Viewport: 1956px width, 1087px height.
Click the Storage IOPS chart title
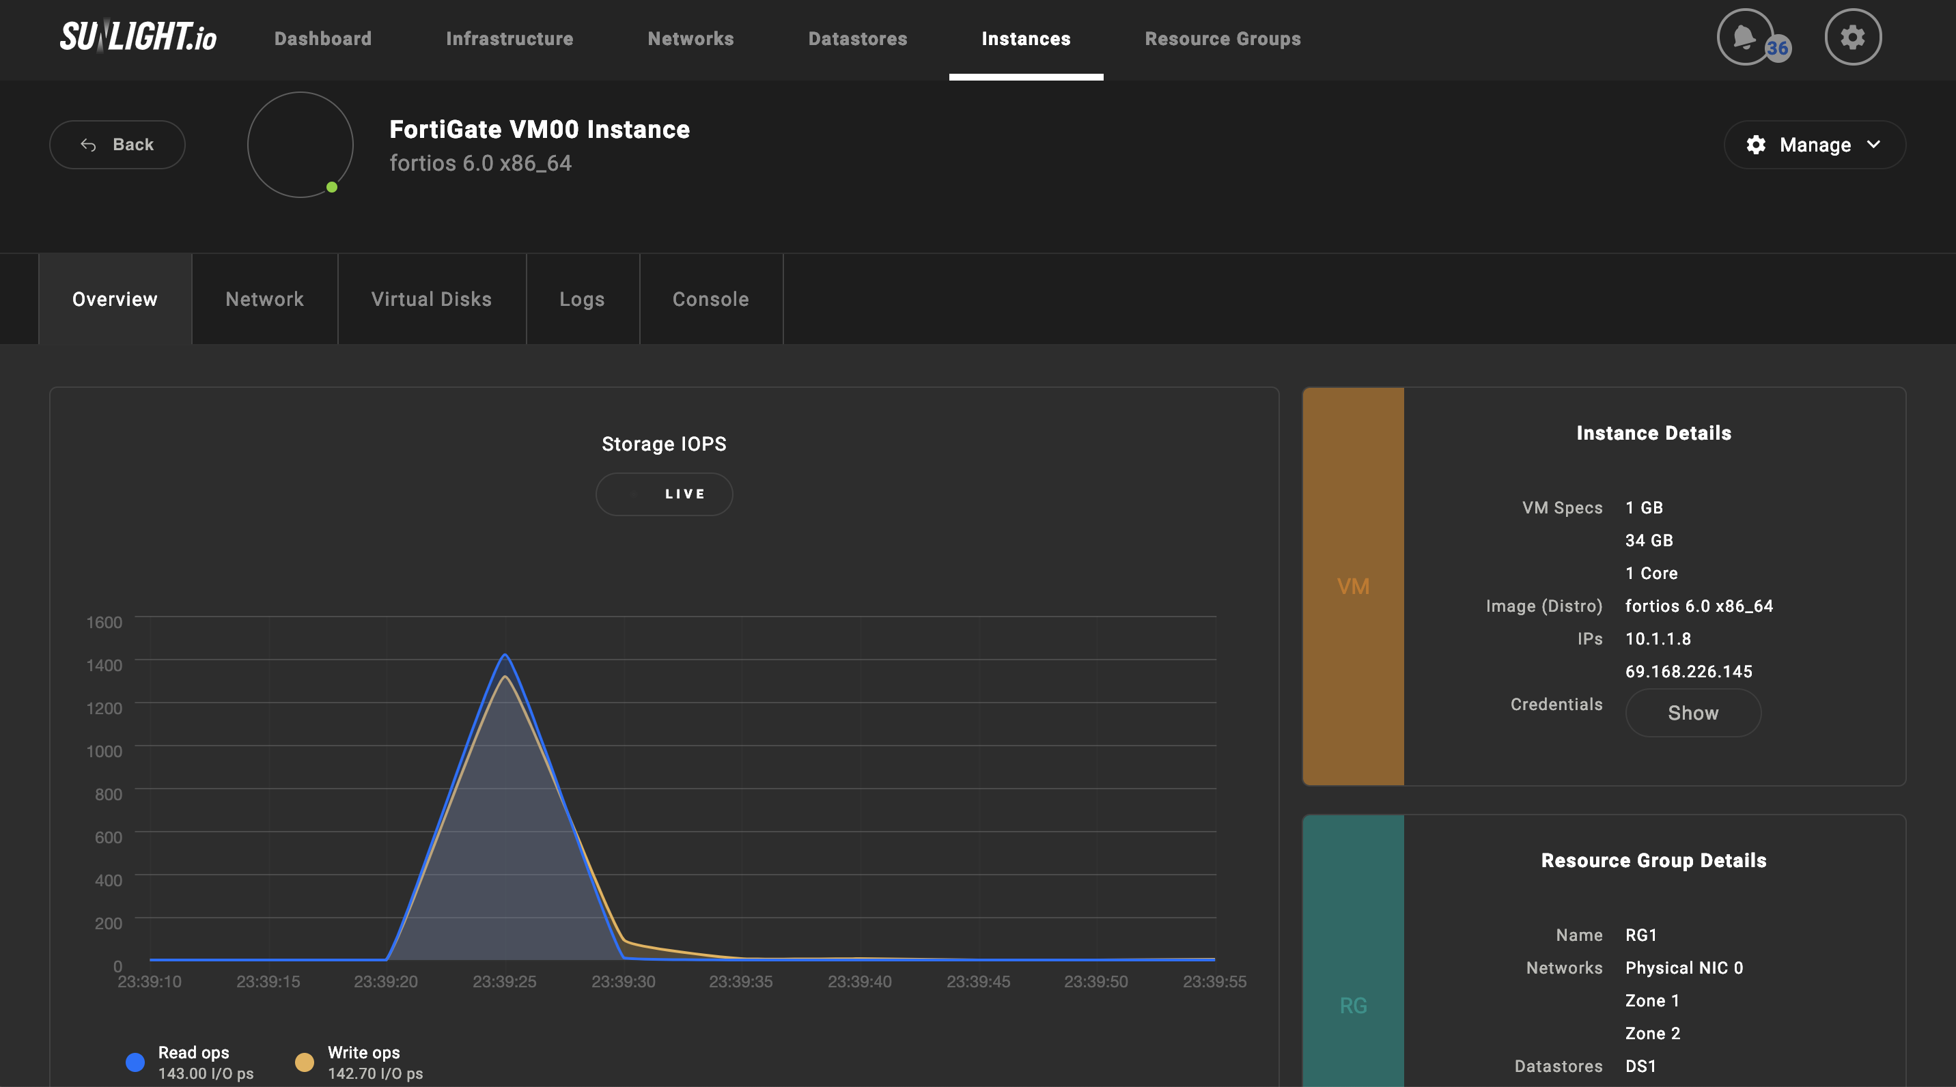[664, 443]
